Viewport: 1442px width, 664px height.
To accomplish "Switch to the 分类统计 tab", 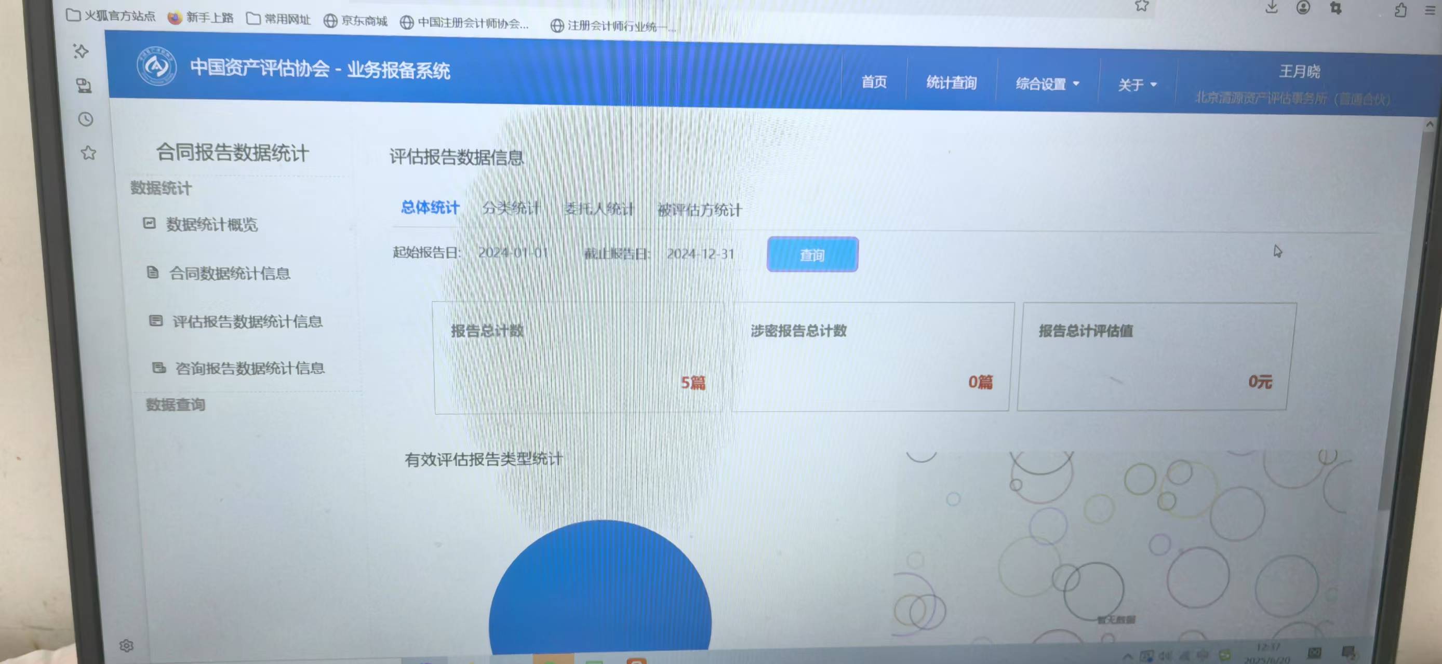I will [x=511, y=208].
